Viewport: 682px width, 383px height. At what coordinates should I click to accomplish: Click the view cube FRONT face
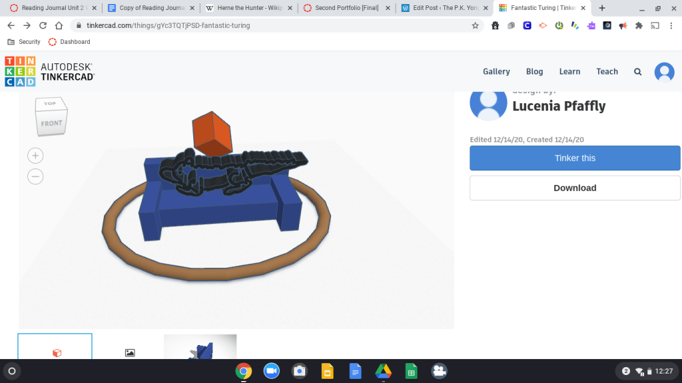click(x=51, y=123)
